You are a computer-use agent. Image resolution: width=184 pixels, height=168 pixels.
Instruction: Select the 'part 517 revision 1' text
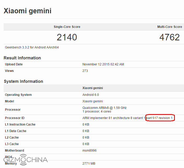point(159,118)
